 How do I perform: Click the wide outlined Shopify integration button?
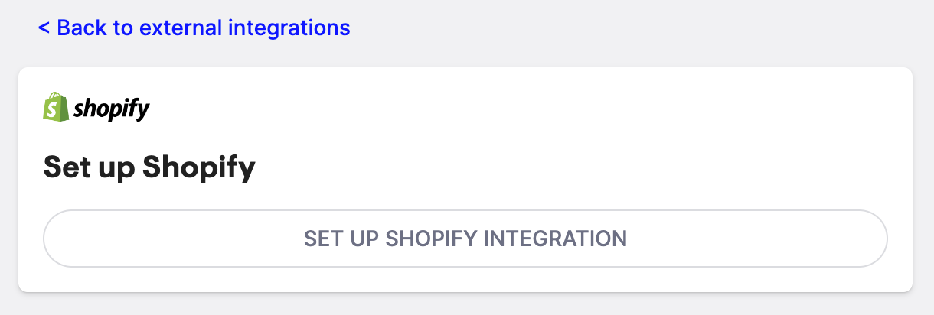pyautogui.click(x=465, y=239)
